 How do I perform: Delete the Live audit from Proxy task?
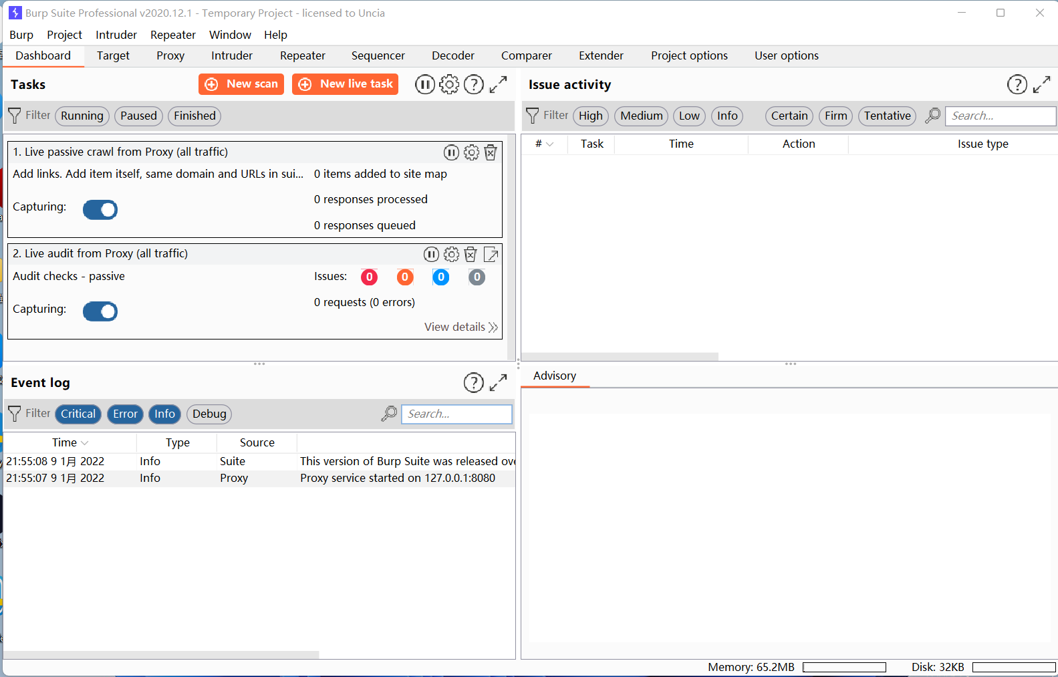(471, 254)
